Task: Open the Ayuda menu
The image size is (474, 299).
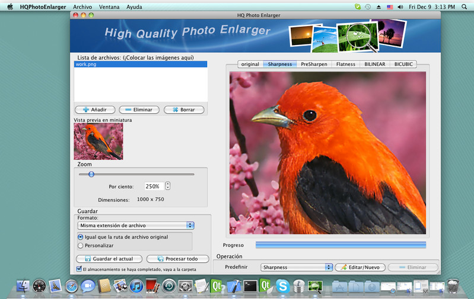Action: tap(134, 7)
